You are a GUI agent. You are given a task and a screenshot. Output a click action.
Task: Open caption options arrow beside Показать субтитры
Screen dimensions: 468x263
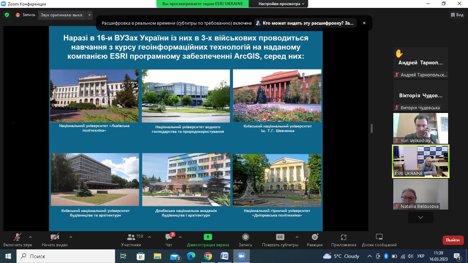(297, 237)
